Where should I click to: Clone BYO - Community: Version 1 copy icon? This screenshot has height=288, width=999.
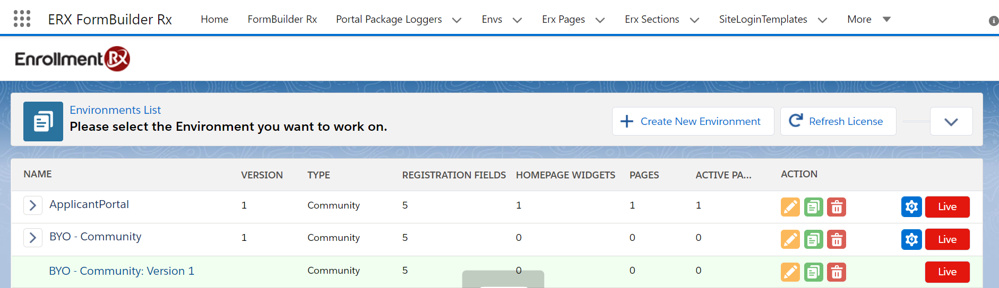[814, 272]
